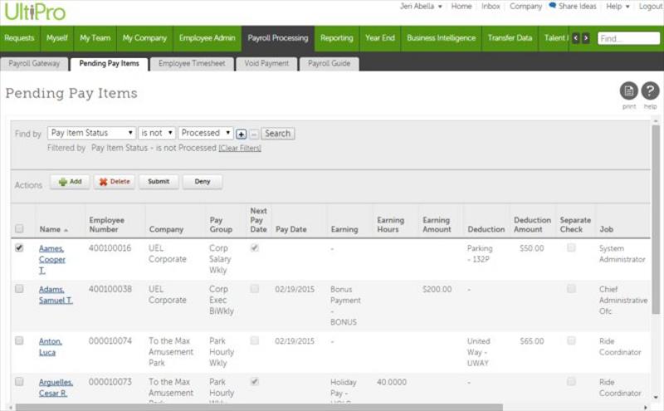Click the Add button
Image resolution: width=664 pixels, height=411 pixels.
(x=70, y=182)
